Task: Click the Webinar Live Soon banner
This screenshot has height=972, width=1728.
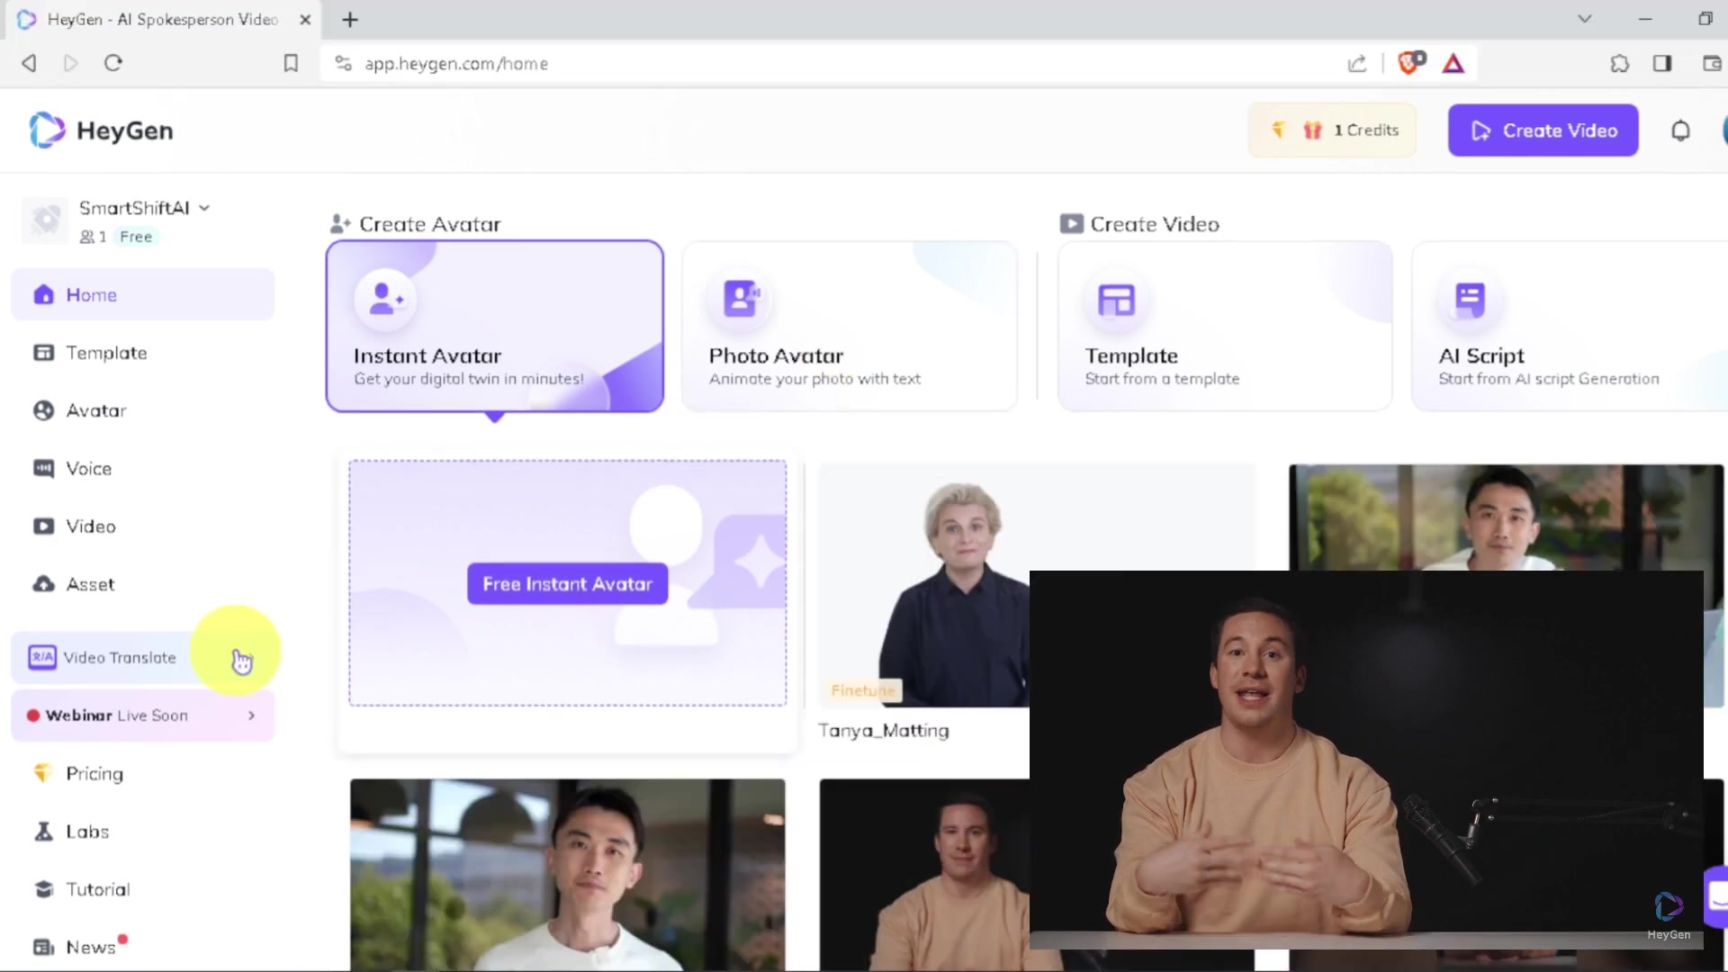Action: point(142,715)
